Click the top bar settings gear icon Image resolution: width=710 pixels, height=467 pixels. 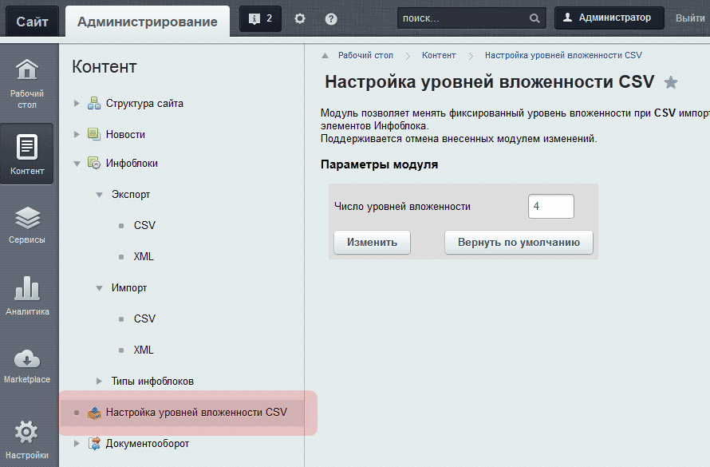[x=300, y=19]
